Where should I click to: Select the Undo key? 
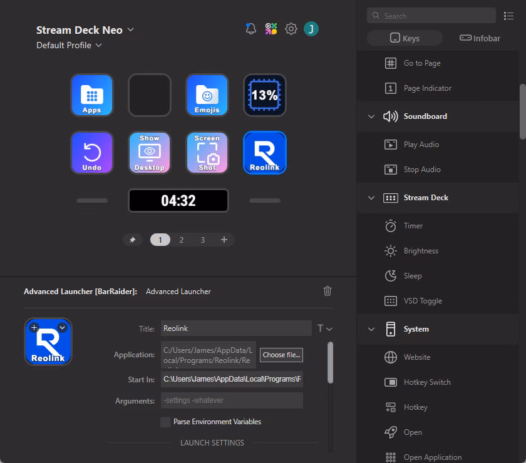(x=92, y=153)
